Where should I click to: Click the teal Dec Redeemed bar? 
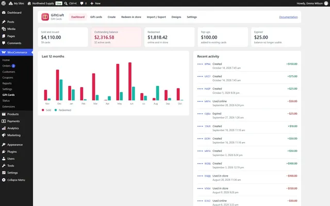[61, 90]
